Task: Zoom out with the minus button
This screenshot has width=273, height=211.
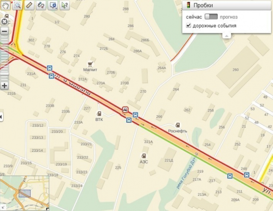Action: 4,31
